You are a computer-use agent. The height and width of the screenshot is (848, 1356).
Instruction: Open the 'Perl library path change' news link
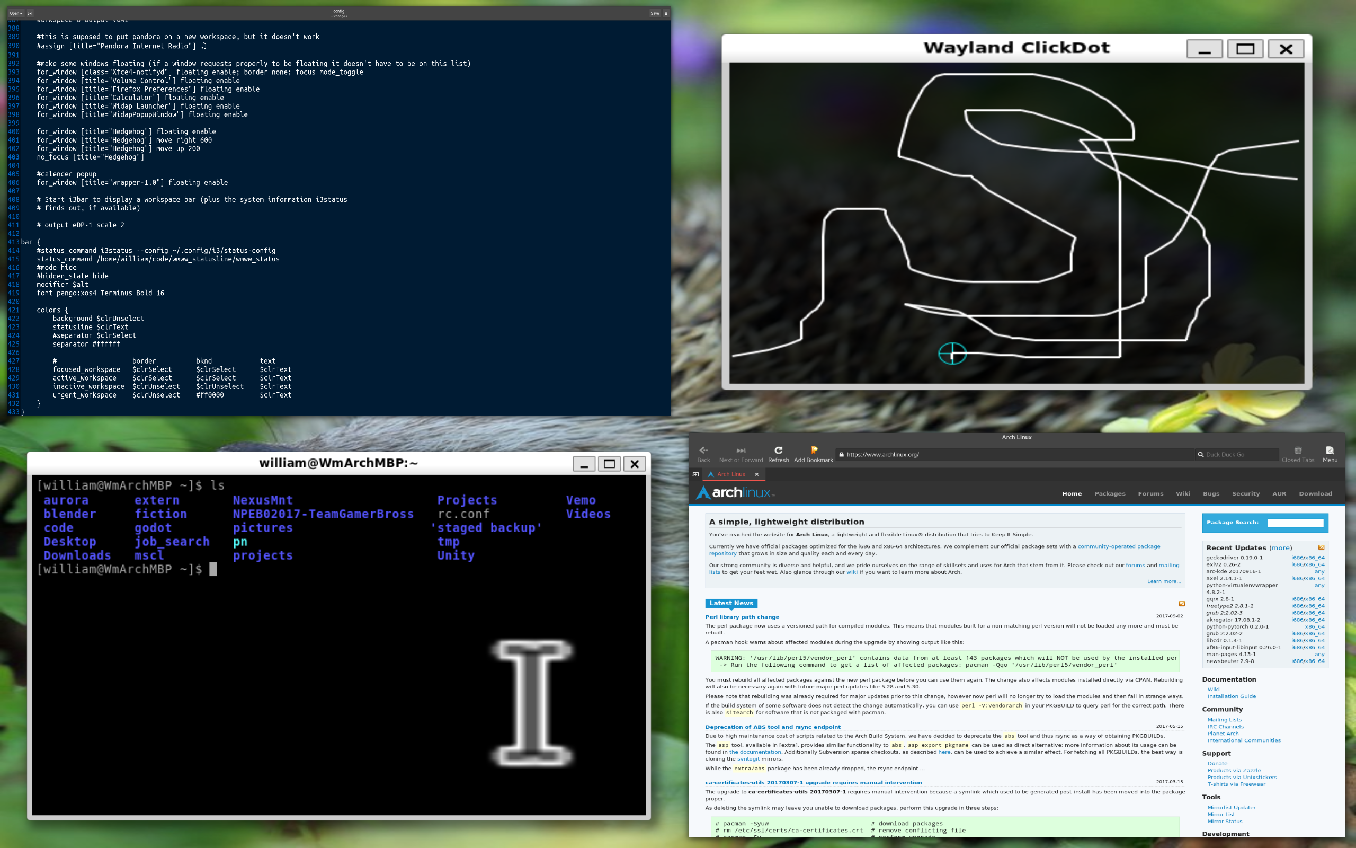pos(742,617)
